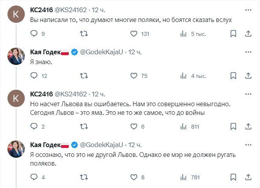Image resolution: width=260 pixels, height=188 pixels.
Task: Retweet the KC2416 tweet about Львов
Action: tap(84, 127)
